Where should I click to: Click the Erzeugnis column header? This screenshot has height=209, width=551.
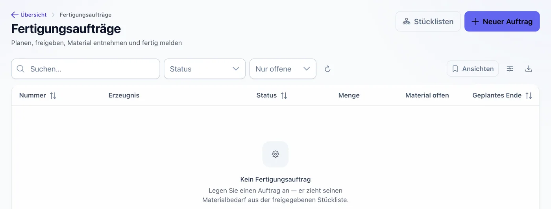124,95
